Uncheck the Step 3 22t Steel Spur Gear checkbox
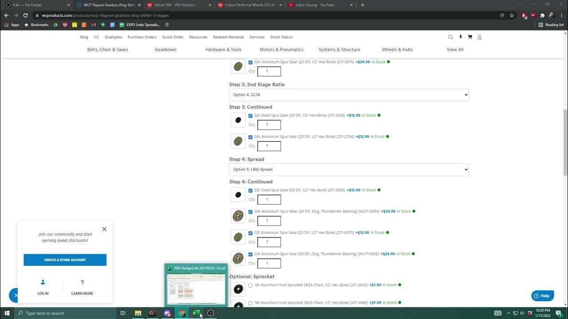Image resolution: width=568 pixels, height=319 pixels. 250,116
